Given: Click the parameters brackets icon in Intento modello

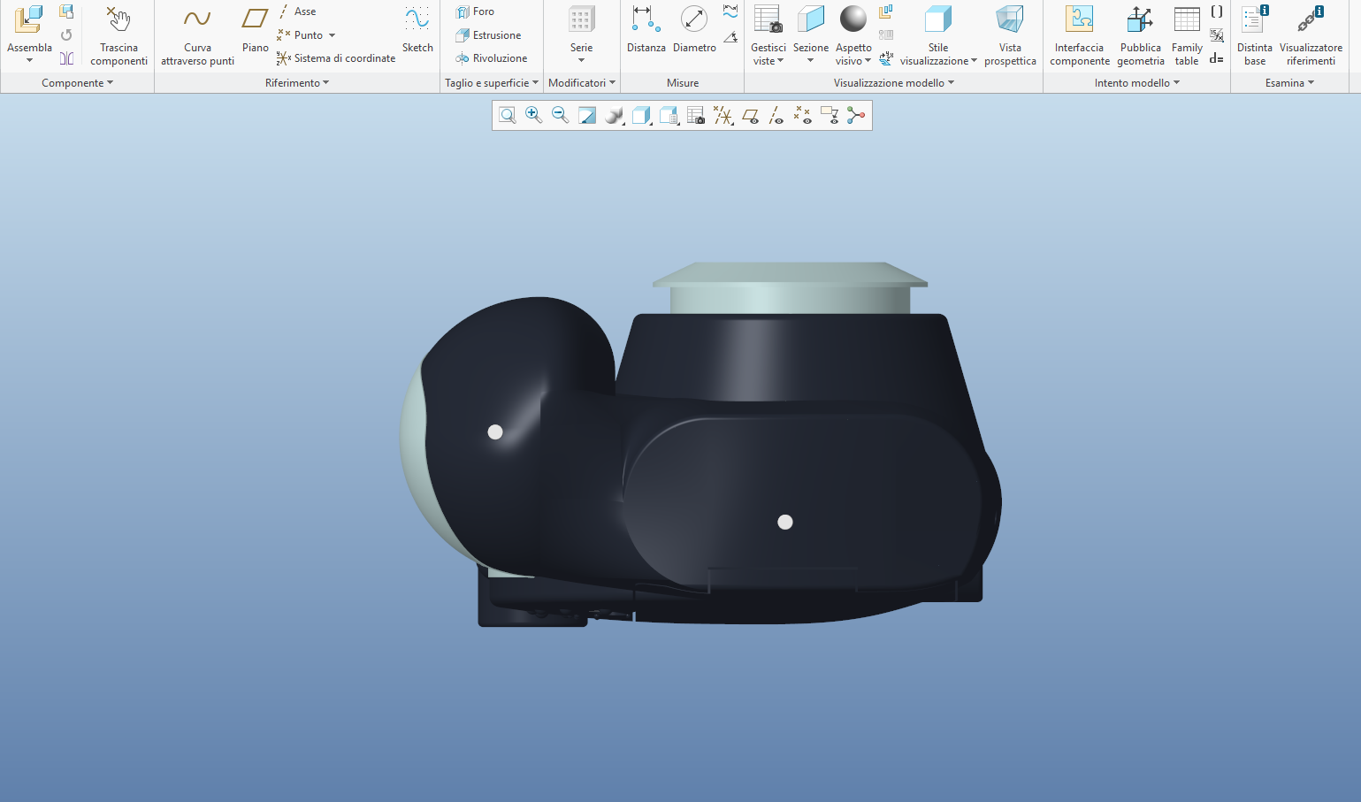Looking at the screenshot, I should point(1217,11).
